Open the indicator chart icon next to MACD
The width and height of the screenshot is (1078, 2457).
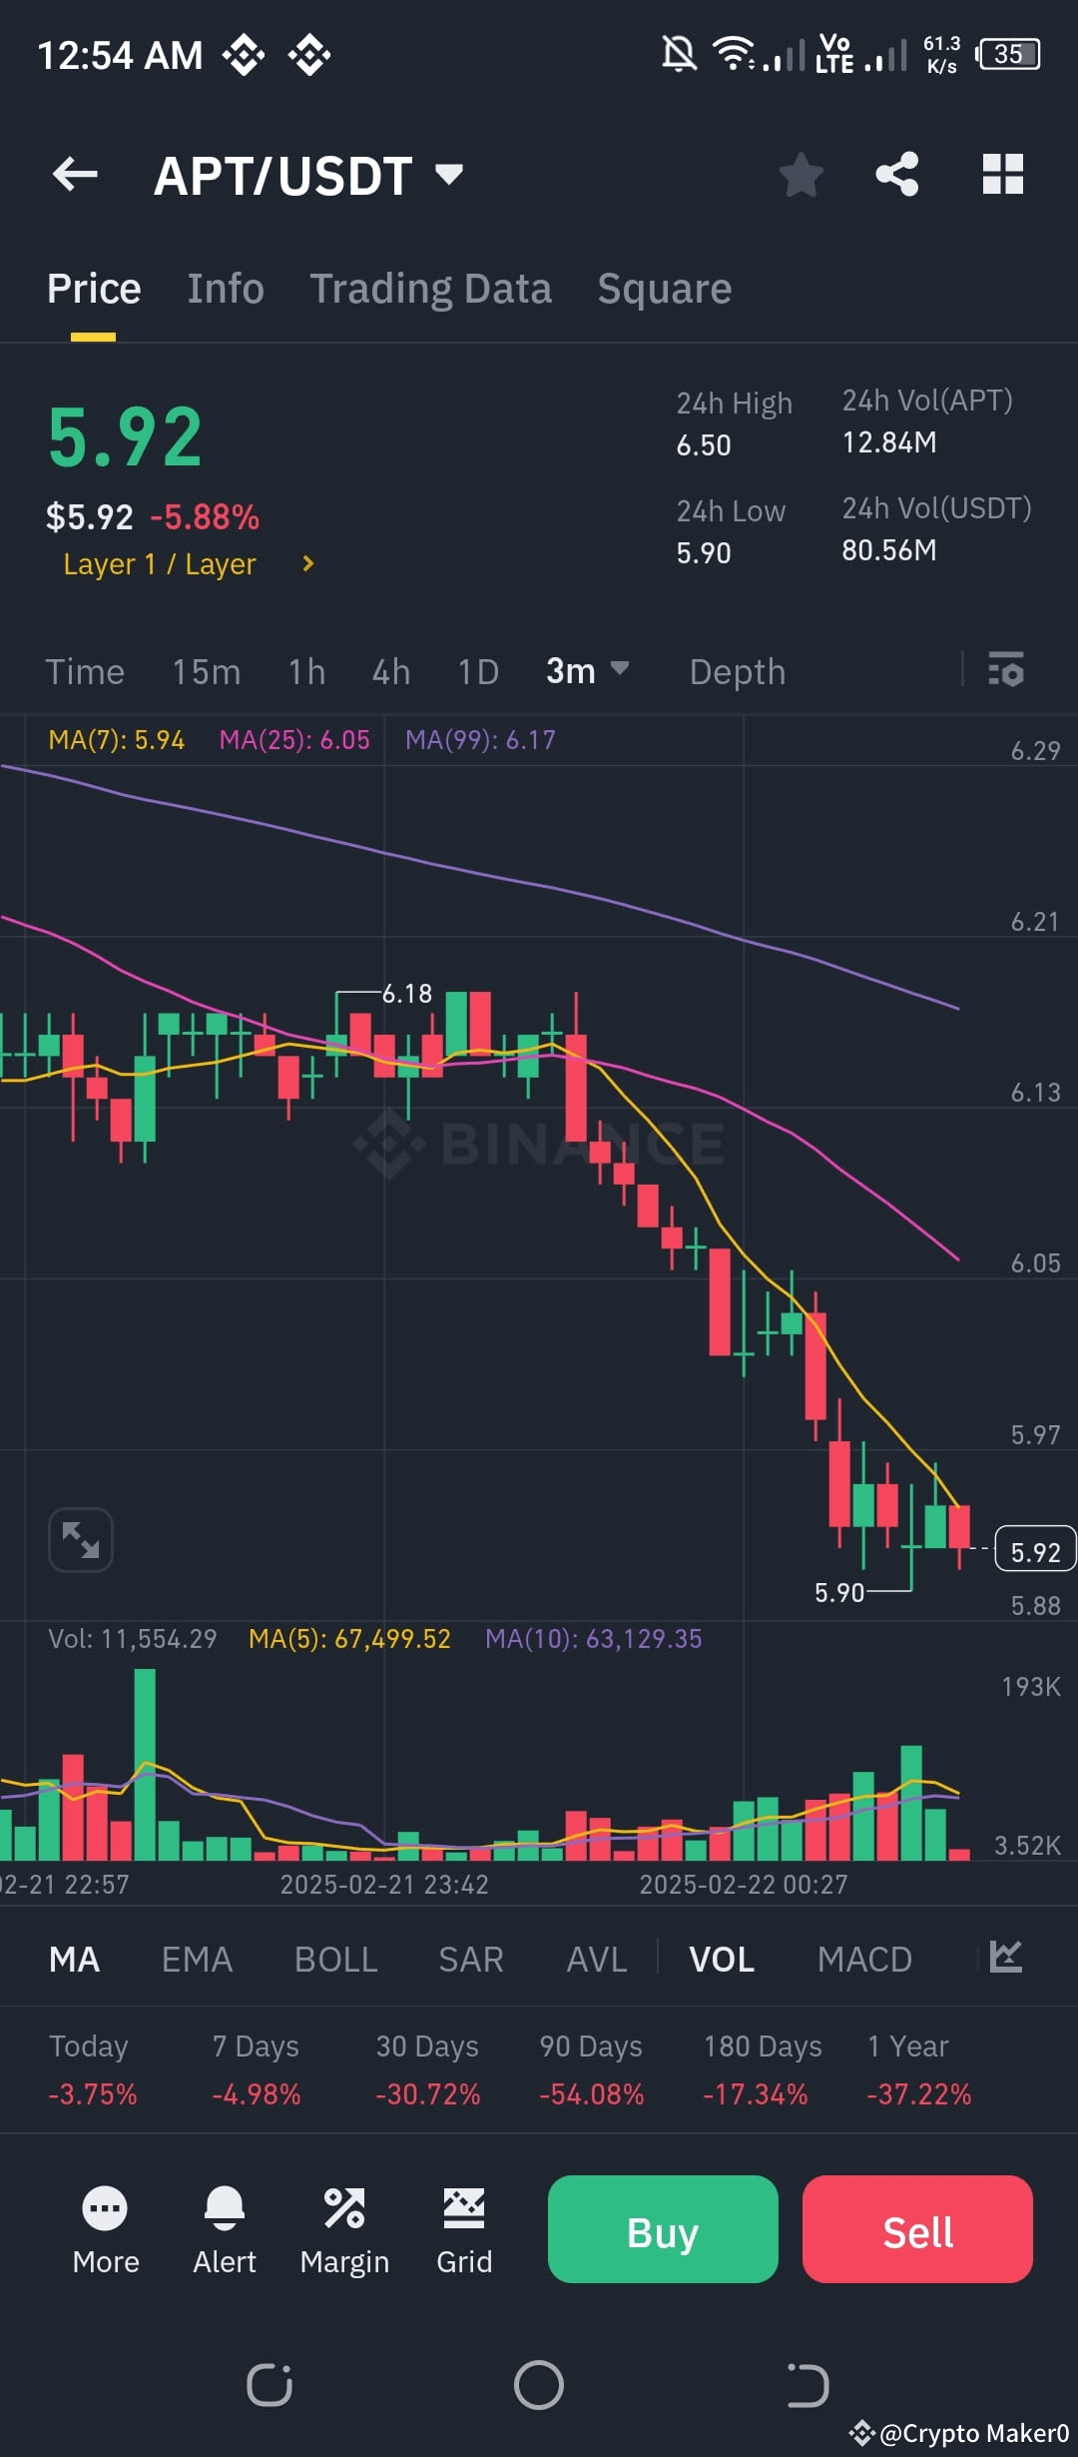tap(1005, 1959)
